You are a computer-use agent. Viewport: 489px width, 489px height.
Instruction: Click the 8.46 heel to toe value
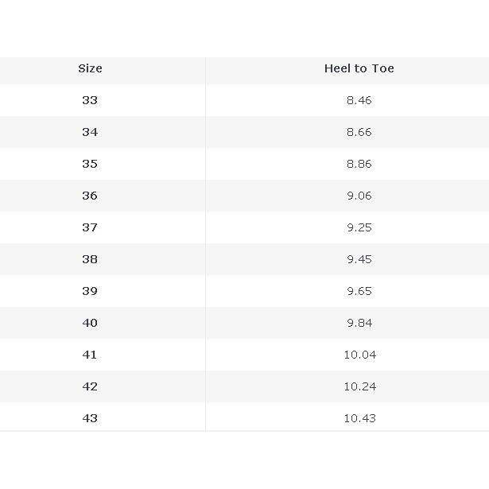pos(359,100)
